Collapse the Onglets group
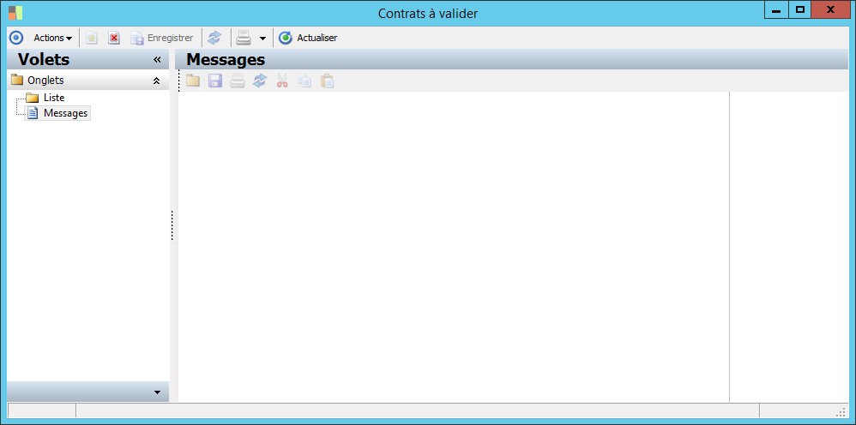 point(156,81)
